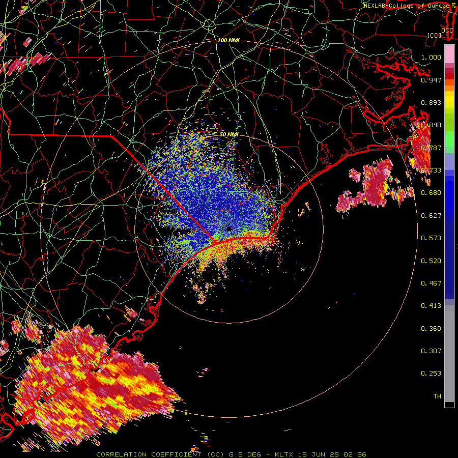Click the 0.573 value on color scale

(431, 238)
